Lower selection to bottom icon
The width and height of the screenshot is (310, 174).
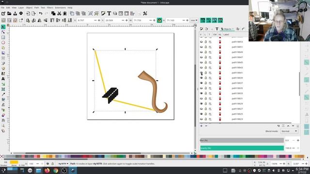[70, 20]
